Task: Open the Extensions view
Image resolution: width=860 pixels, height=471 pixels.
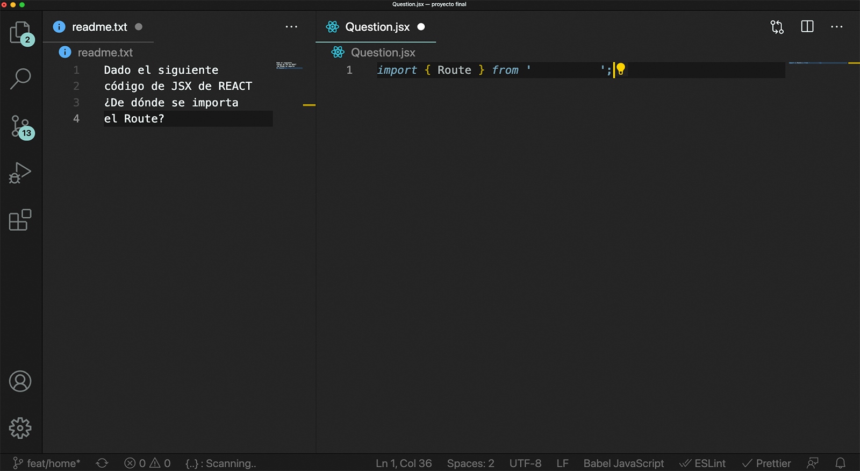Action: (20, 220)
